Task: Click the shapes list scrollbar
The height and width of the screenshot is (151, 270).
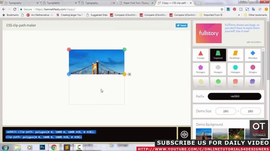Action: 263,68
